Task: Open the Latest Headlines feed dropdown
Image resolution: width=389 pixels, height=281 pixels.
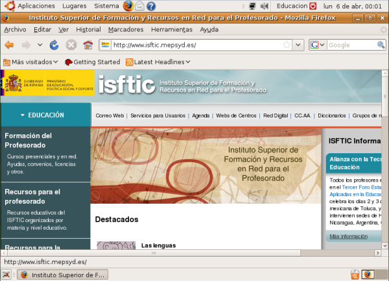Action: (158, 62)
